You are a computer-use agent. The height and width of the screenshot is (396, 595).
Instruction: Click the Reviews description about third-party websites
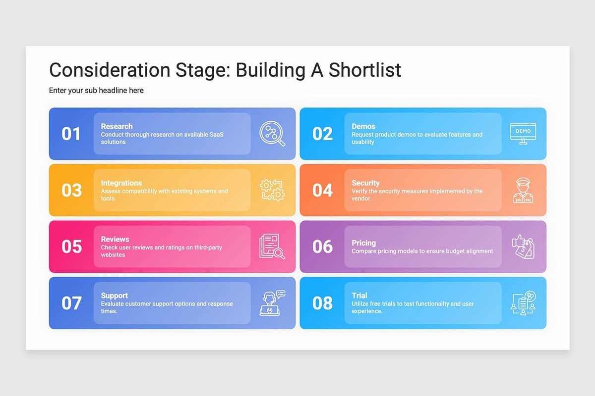pyautogui.click(x=161, y=251)
